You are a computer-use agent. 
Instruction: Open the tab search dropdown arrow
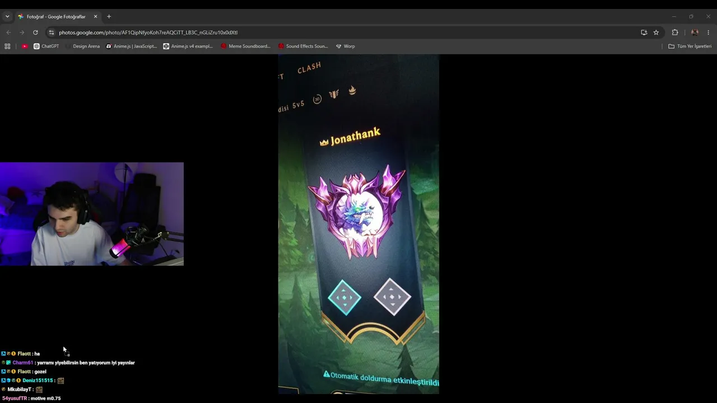click(x=7, y=17)
